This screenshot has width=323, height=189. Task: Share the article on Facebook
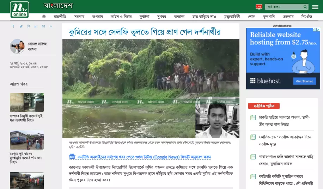[x=13, y=26]
